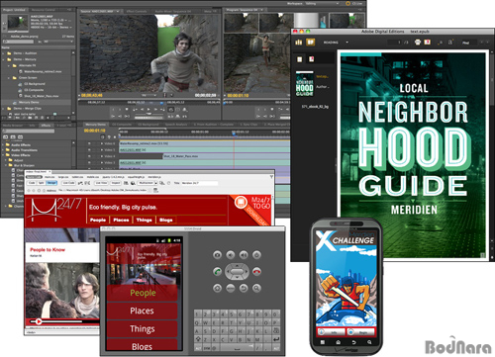
Task: Tap the Things button on emulator screen
Action: 142,329
